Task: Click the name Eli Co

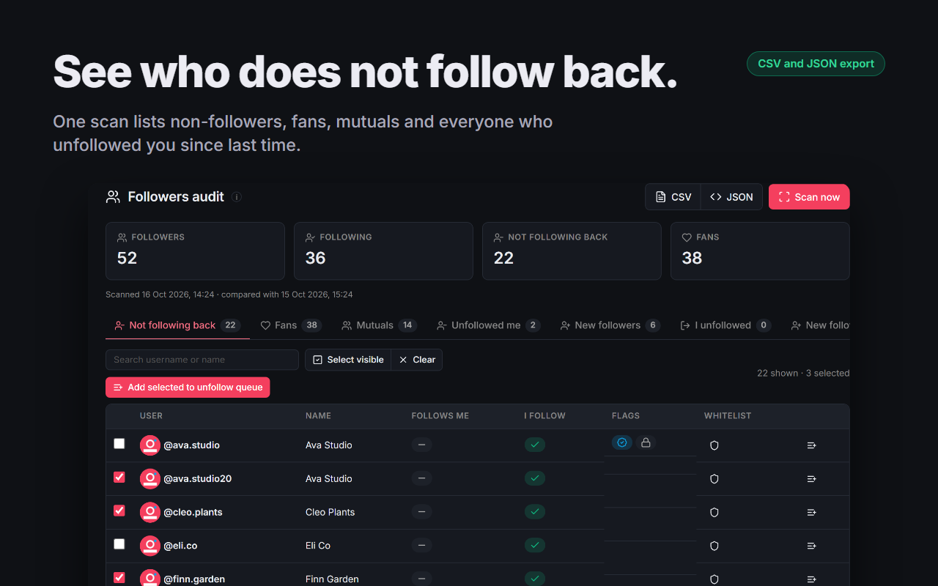Action: point(318,546)
